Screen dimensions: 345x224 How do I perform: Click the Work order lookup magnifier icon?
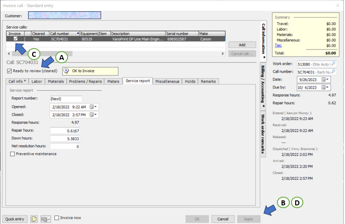point(334,64)
